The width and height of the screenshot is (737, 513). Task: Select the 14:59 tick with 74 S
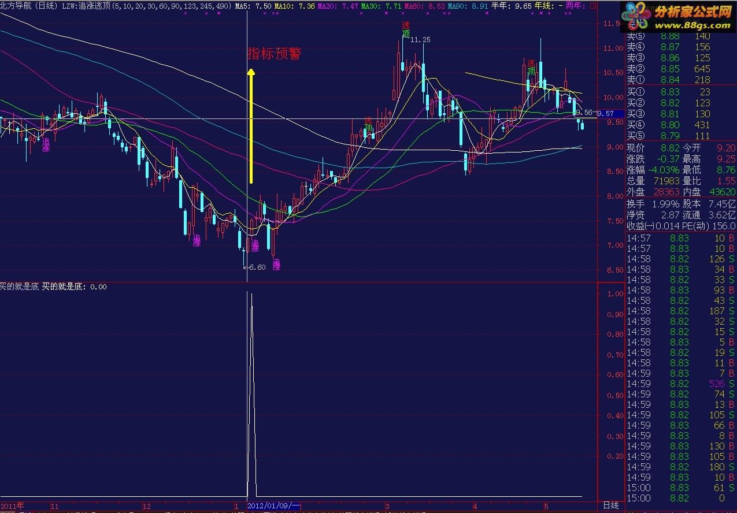(x=682, y=394)
